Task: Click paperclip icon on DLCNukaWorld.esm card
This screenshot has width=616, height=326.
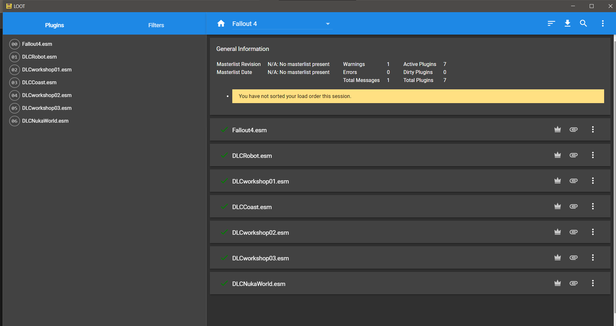Action: point(574,283)
